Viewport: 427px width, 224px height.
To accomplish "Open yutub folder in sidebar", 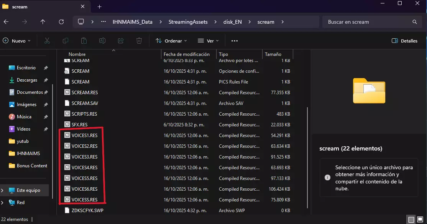I will click(23, 141).
